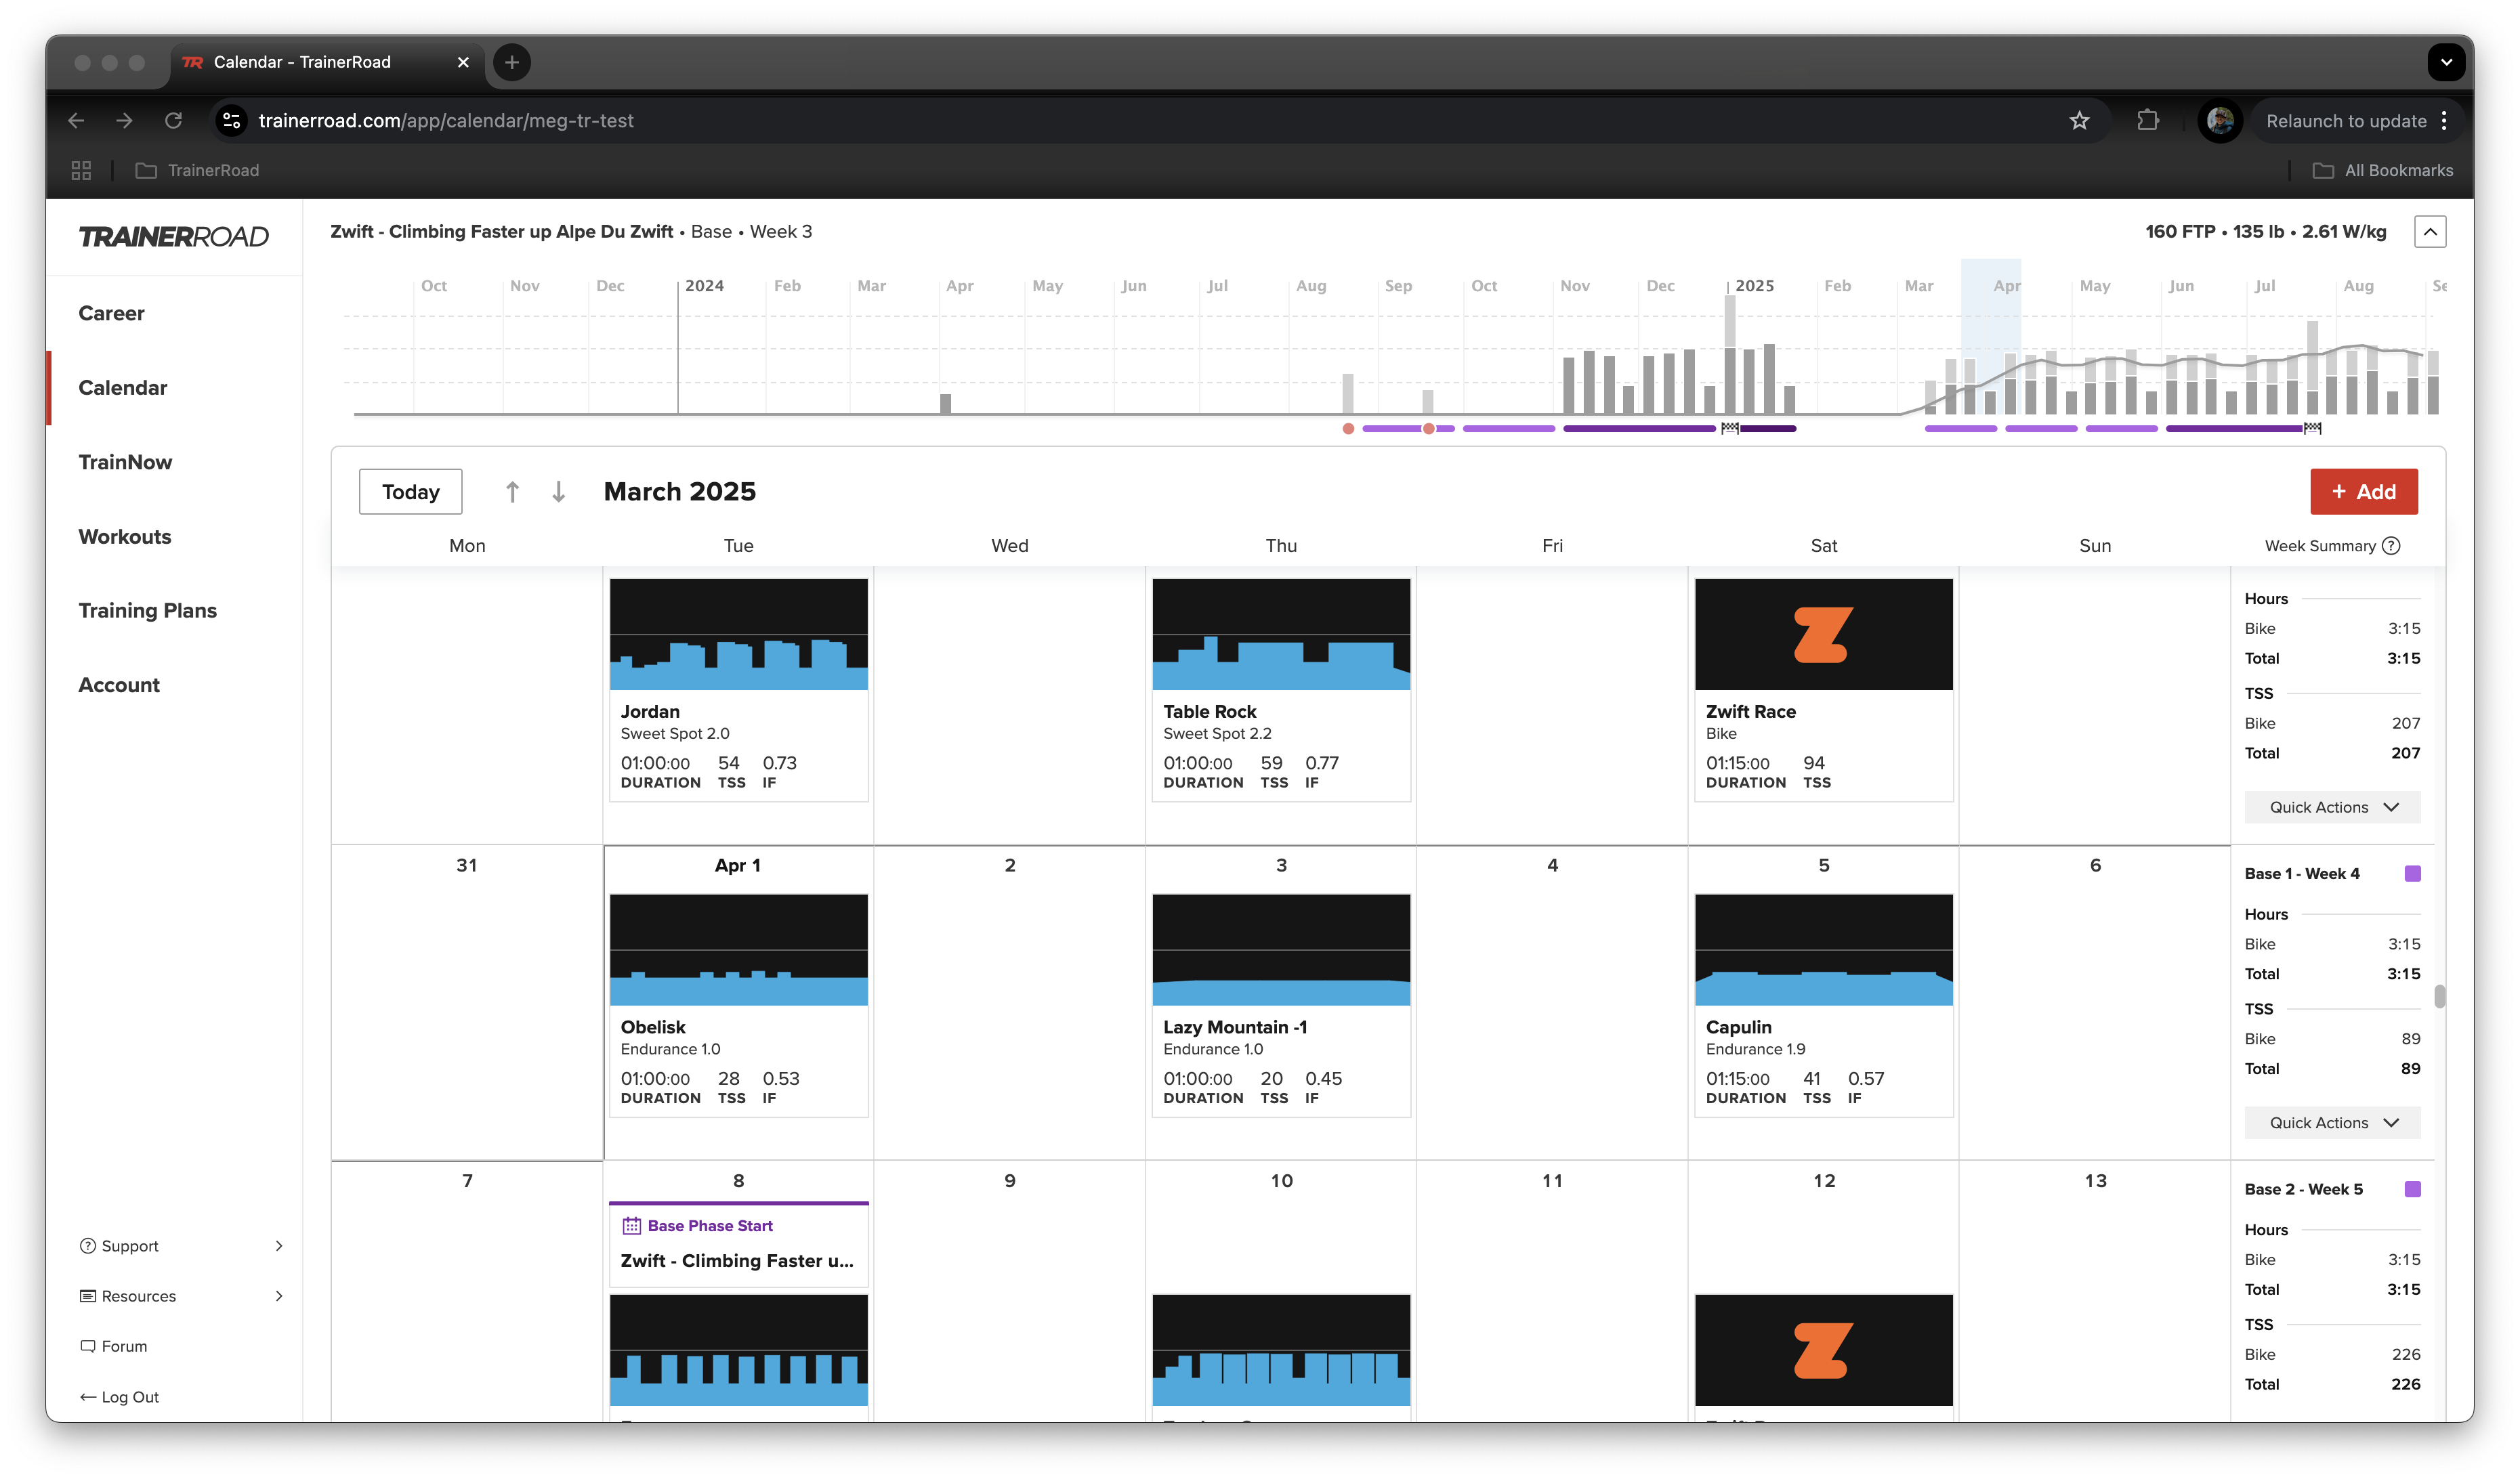Go to previous week with up arrow
Viewport: 2520px width, 1479px height.
512,492
